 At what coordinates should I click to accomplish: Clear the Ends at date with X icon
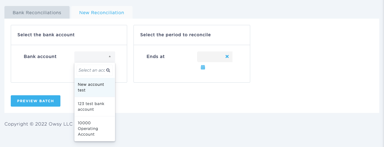(x=227, y=56)
